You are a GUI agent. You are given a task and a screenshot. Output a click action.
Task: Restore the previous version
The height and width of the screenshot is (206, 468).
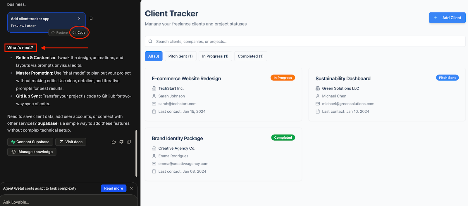59,33
